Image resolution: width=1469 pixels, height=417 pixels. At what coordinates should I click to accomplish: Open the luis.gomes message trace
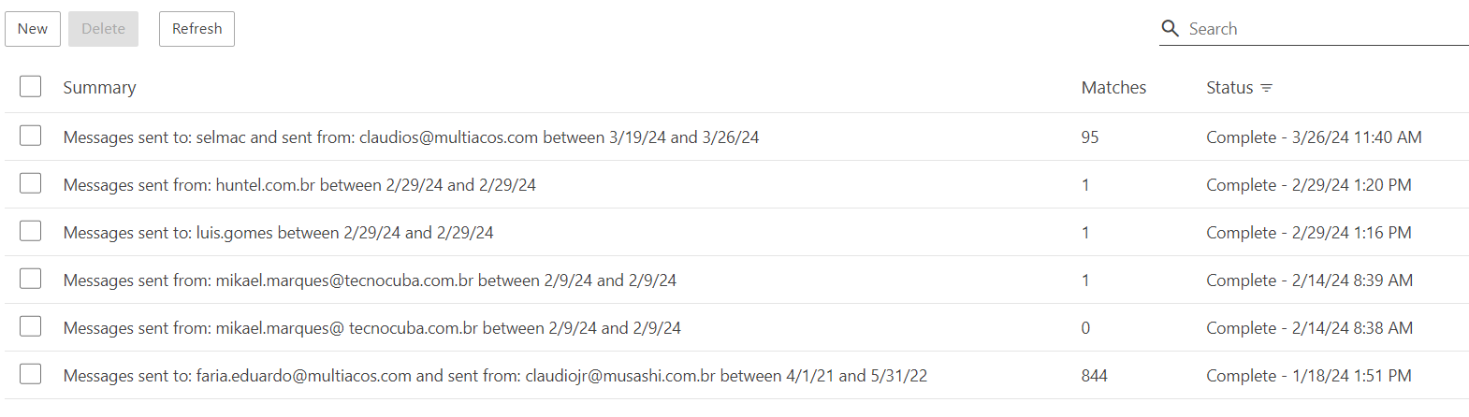[278, 233]
